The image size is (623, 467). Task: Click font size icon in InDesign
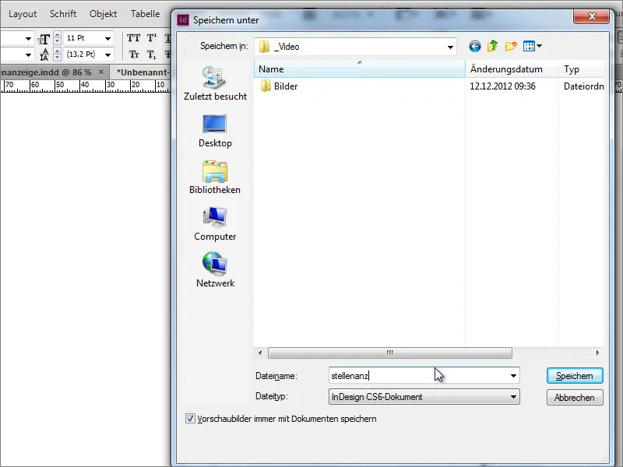coord(44,39)
